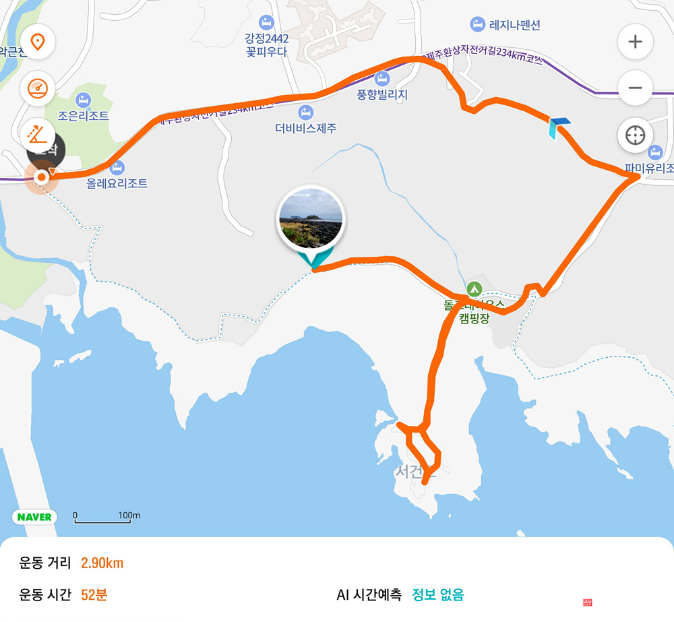Screen dimensions: 674x622
Task: Select the 조은리조트 lodging icon
Action: click(83, 100)
